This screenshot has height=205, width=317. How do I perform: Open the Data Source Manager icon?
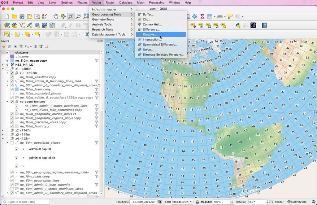coord(7,25)
